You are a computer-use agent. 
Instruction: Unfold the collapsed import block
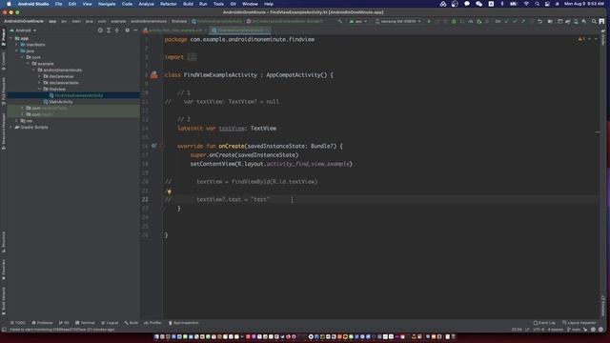[192, 57]
